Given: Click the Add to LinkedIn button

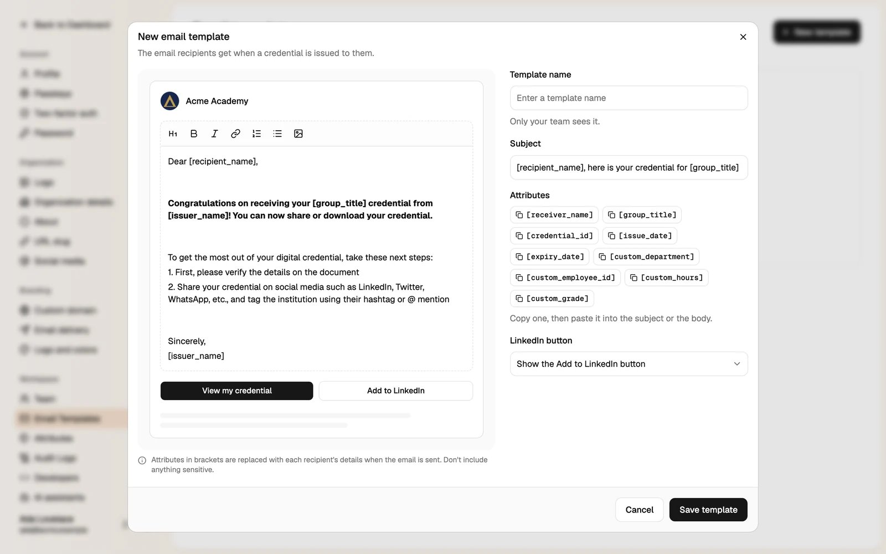Looking at the screenshot, I should [x=395, y=391].
